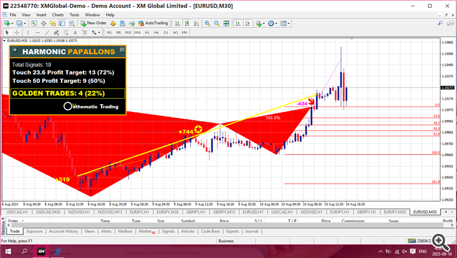Switch to Account History tab
This screenshot has width=457, height=258.
click(x=63, y=231)
